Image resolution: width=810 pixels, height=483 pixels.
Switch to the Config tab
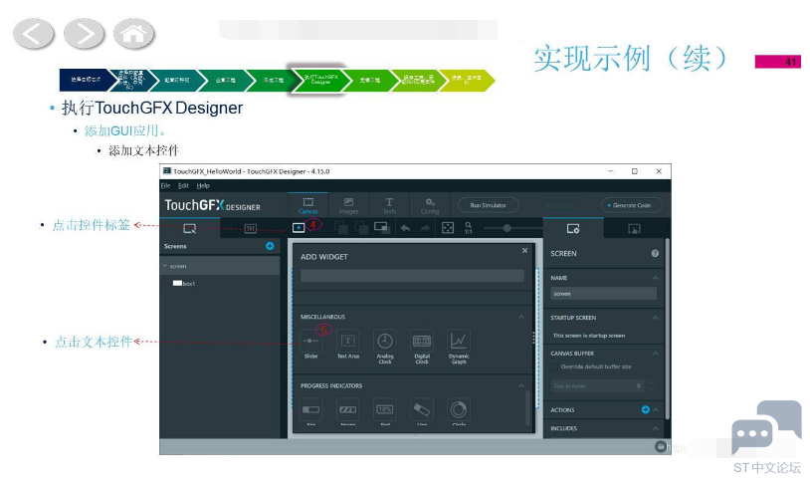point(430,205)
